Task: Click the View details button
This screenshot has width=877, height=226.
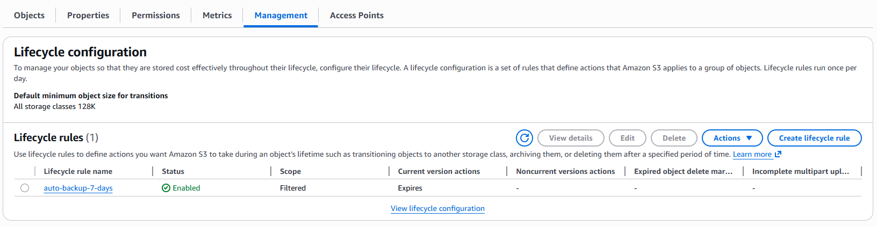Action: point(571,138)
